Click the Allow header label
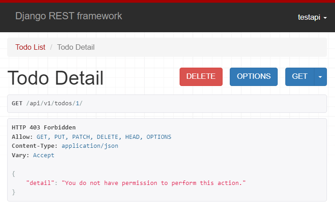The width and height of the screenshot is (335, 206). click(x=22, y=137)
